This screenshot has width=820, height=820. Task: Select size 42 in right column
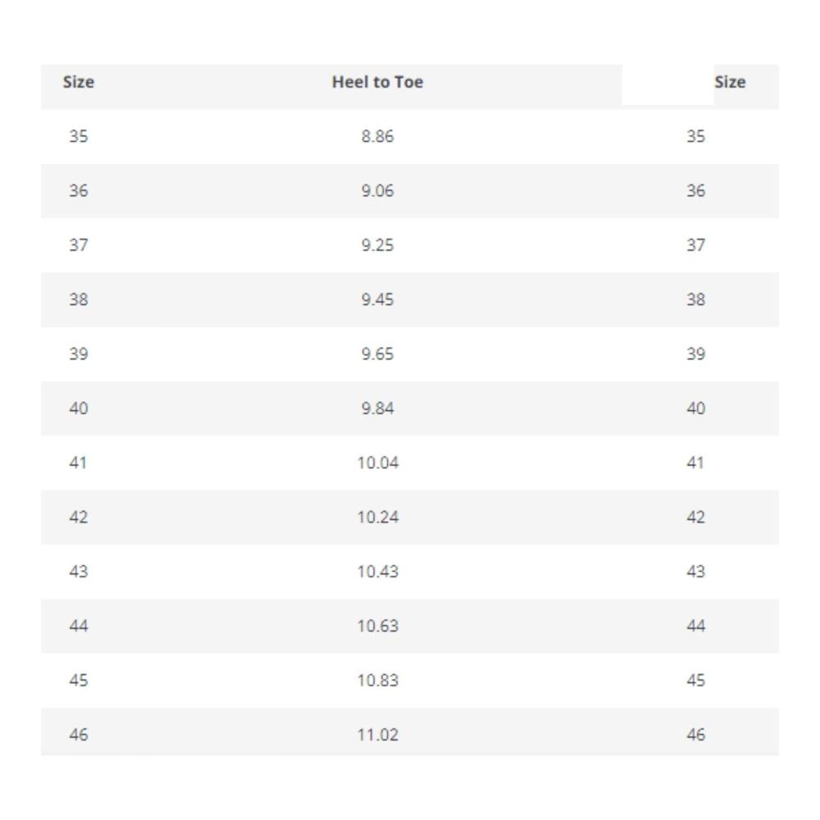click(695, 517)
